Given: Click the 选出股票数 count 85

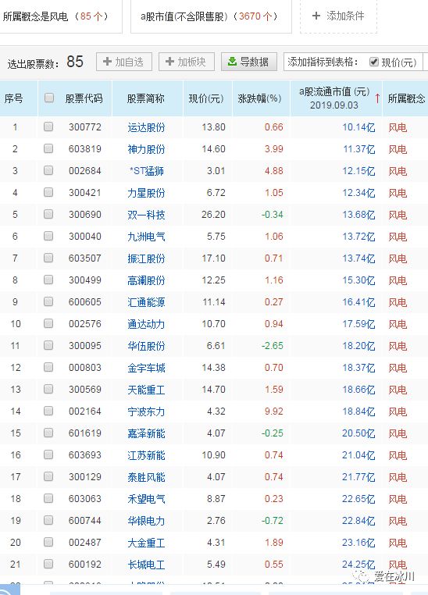Looking at the screenshot, I should [x=75, y=62].
